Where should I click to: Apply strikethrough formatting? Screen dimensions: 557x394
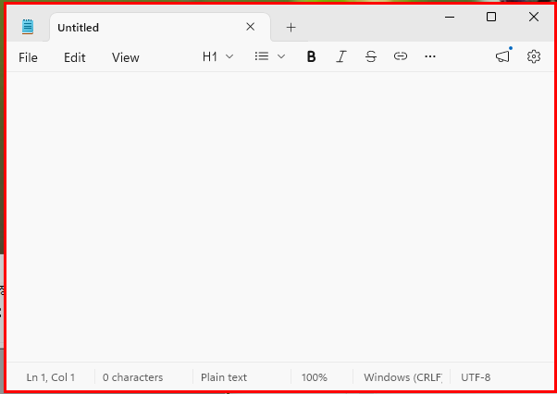coord(371,56)
